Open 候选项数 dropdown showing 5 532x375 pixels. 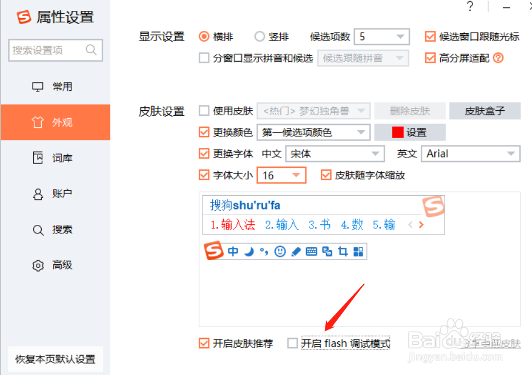point(382,37)
